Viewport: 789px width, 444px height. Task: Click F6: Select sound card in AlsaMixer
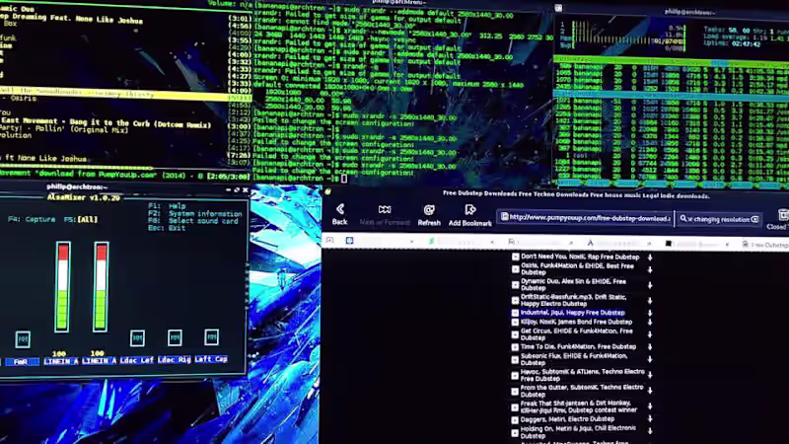pos(192,221)
